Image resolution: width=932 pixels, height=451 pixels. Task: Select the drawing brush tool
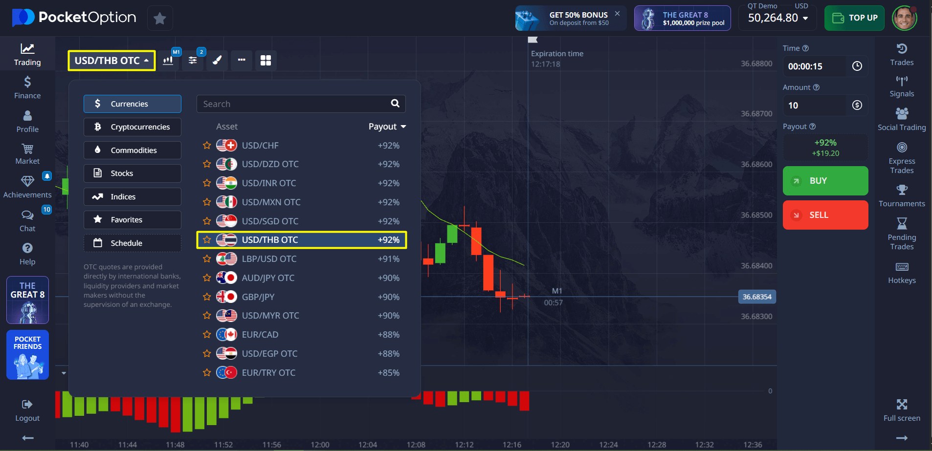click(x=217, y=61)
